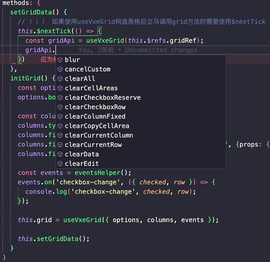Image resolution: width=270 pixels, height=262 pixels.
Task: Click the cube icon beside clearAll
Action: (60, 79)
